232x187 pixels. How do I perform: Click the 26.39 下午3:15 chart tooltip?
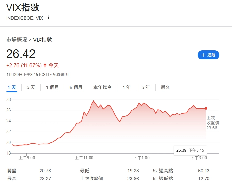click(x=190, y=150)
